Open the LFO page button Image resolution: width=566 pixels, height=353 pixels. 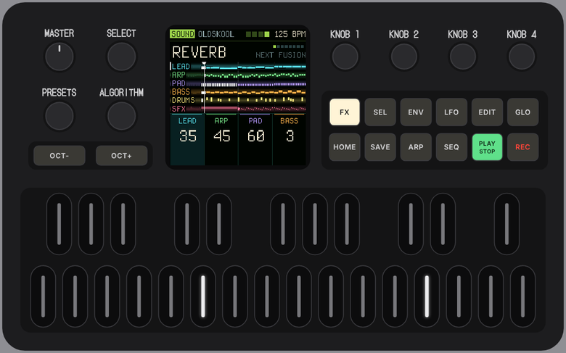(x=451, y=112)
